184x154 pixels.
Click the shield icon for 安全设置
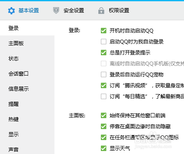[x=56, y=11]
